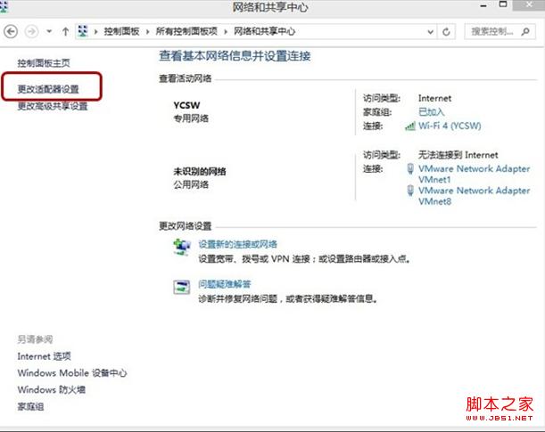Open VMware Network Adapter VMnet1 link

[475, 175]
